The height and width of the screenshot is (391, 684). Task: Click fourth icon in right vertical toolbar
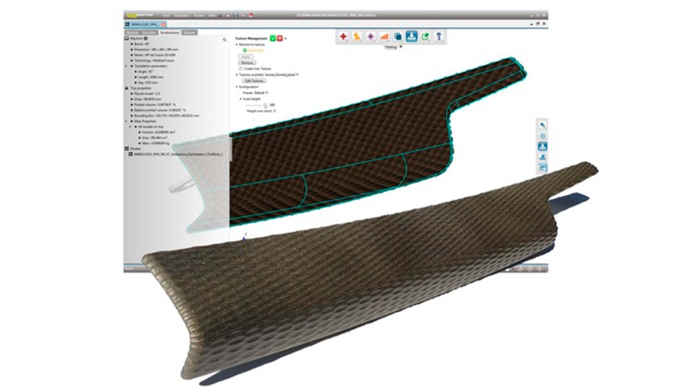point(543,157)
